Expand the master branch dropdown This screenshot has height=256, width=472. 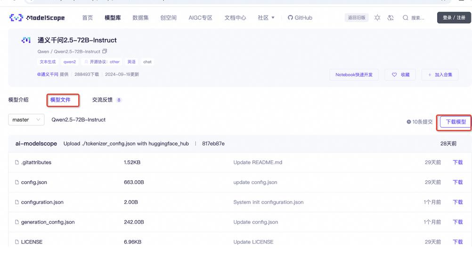click(26, 120)
